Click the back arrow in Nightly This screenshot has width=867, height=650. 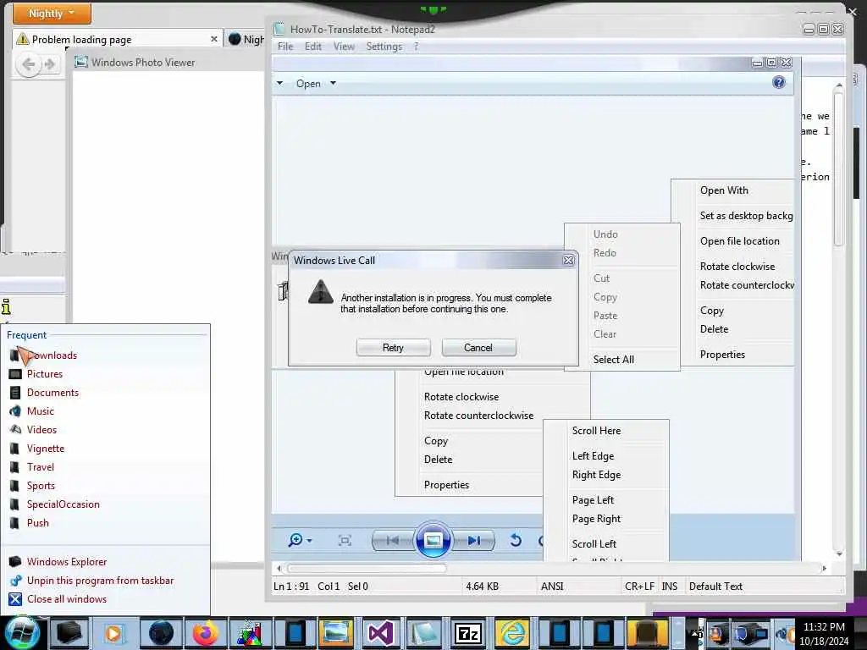pos(28,64)
